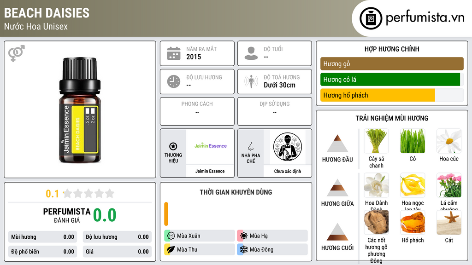The width and height of the screenshot is (472, 265).
Task: Click the clock icon beside Độ lưu hương
Action: click(x=174, y=82)
